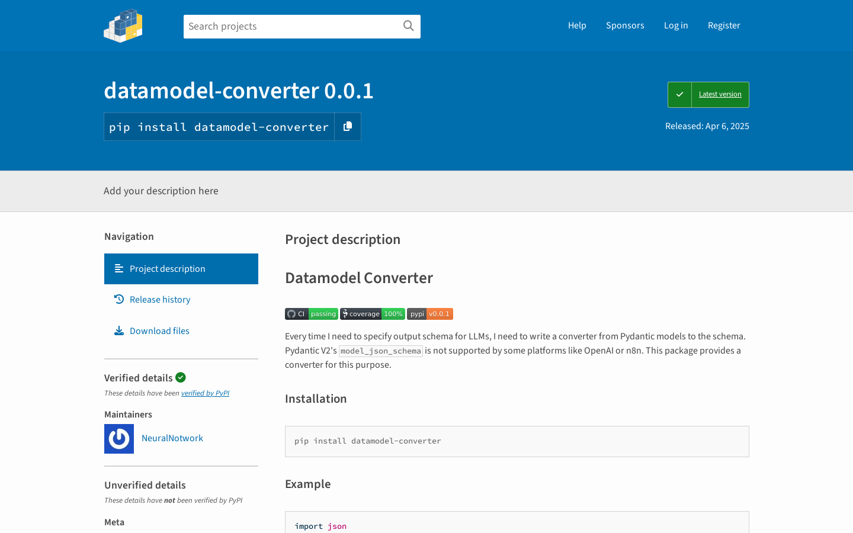Select the Project description tab
Viewport: 853px width, 533px height.
(x=181, y=269)
